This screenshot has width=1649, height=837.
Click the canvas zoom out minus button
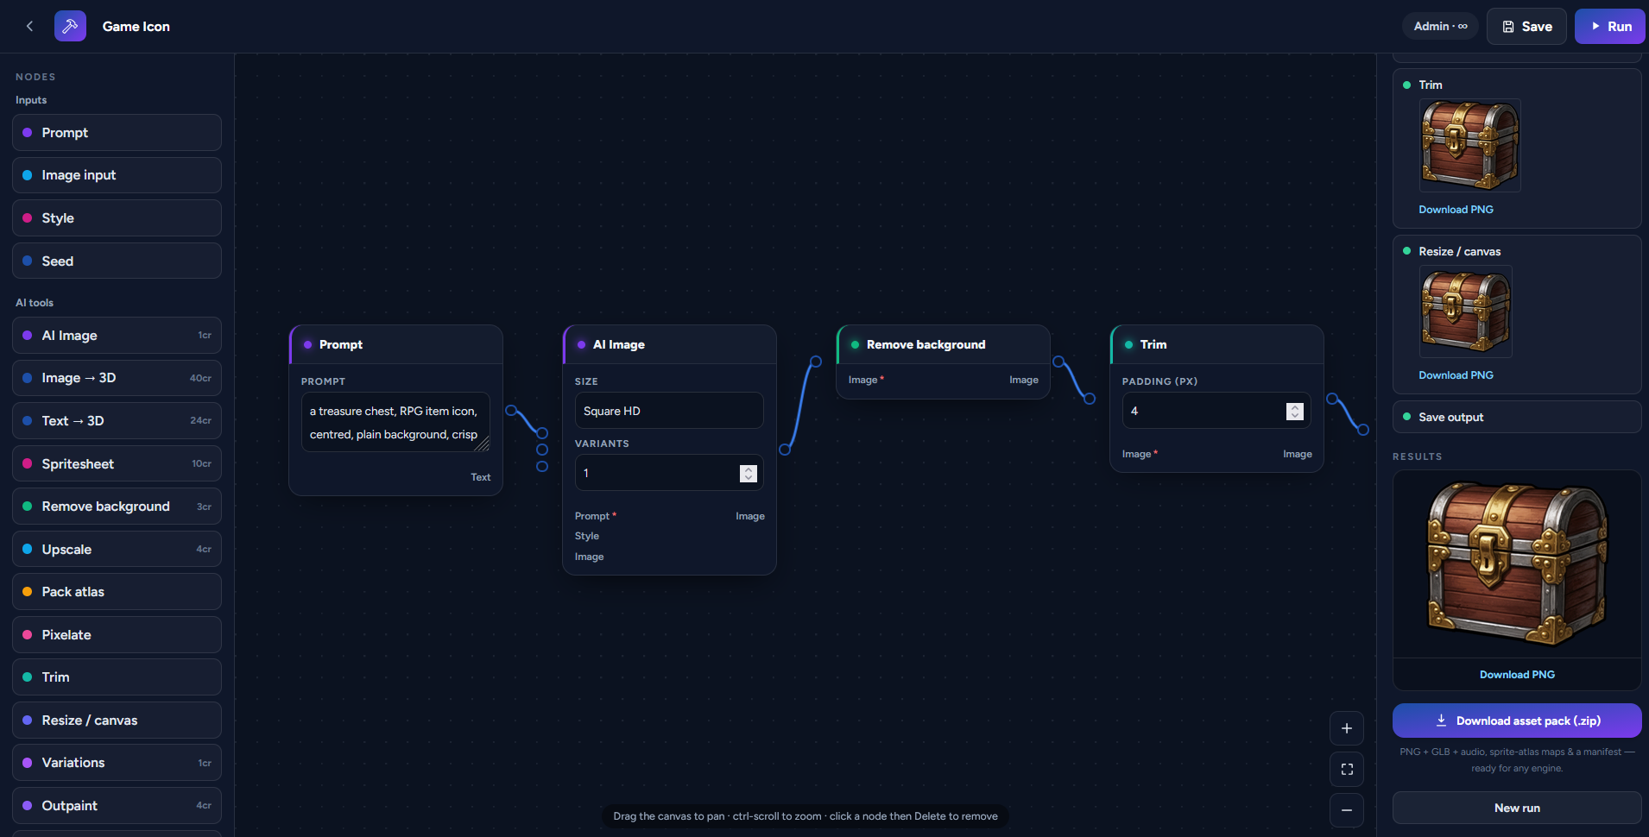point(1347,810)
